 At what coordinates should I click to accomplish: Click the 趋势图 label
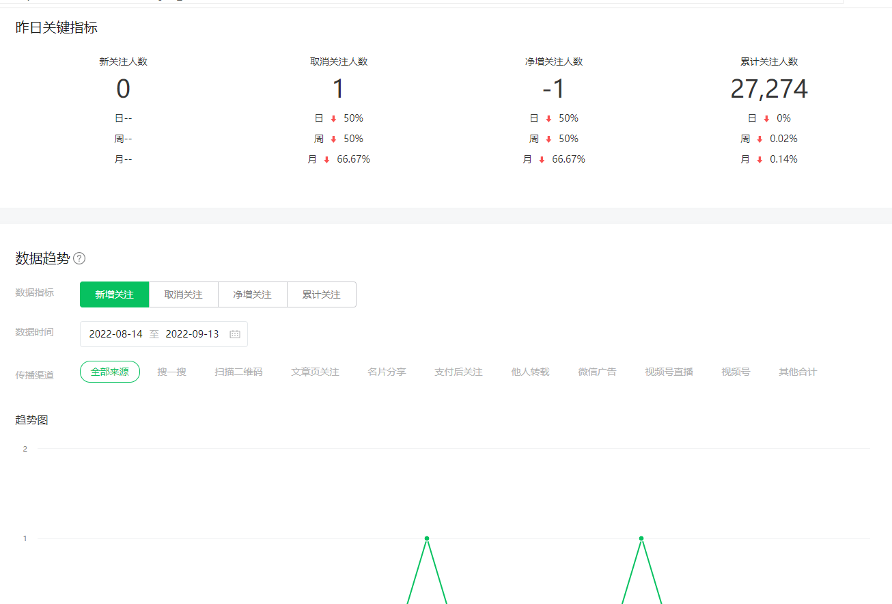tap(31, 420)
